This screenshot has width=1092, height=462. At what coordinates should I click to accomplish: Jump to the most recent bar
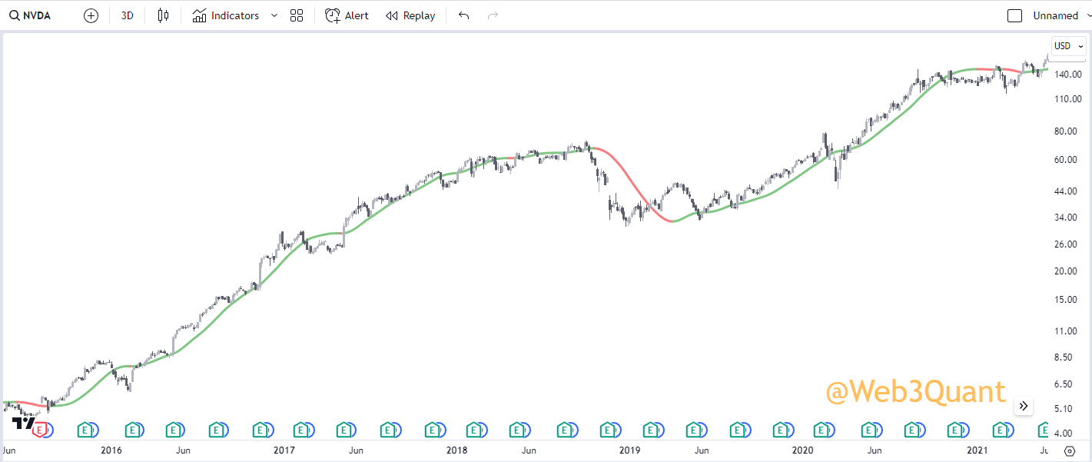(x=1023, y=406)
